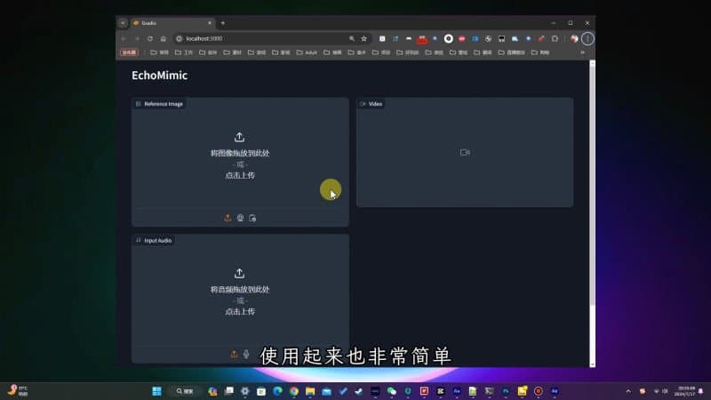
Task: Open WeChat from taskbar
Action: pos(391,391)
